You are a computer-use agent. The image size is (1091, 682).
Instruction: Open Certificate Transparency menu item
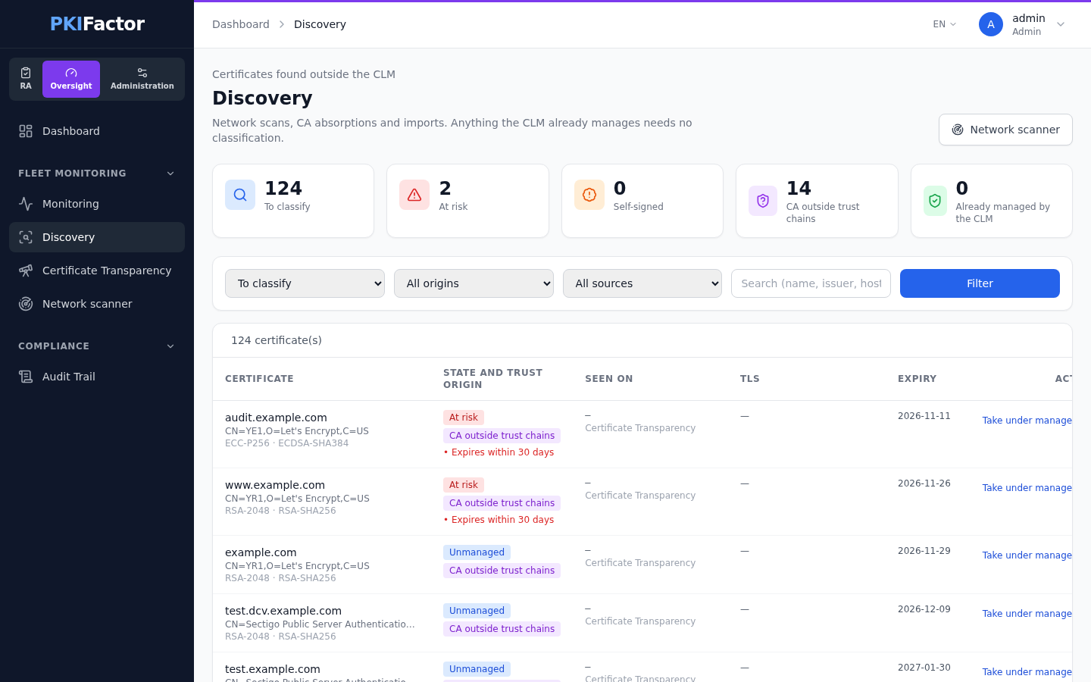(97, 271)
